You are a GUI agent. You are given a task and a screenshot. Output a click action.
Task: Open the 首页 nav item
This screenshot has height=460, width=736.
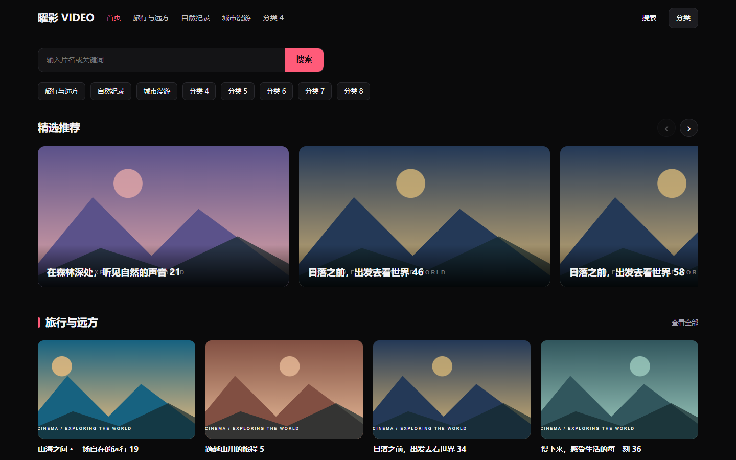113,18
